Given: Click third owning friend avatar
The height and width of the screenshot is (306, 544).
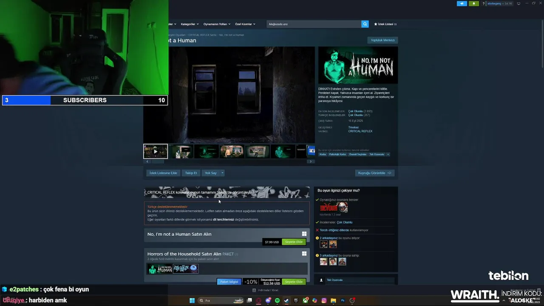Looking at the screenshot, I should 342,261.
